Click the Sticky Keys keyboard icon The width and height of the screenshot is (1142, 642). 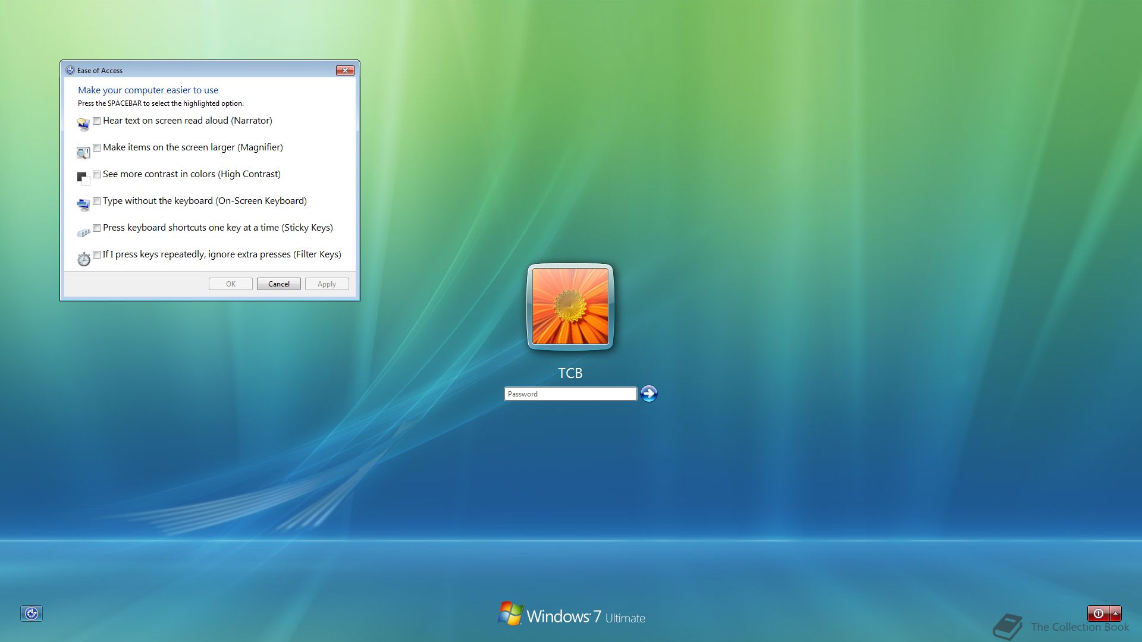pos(83,232)
